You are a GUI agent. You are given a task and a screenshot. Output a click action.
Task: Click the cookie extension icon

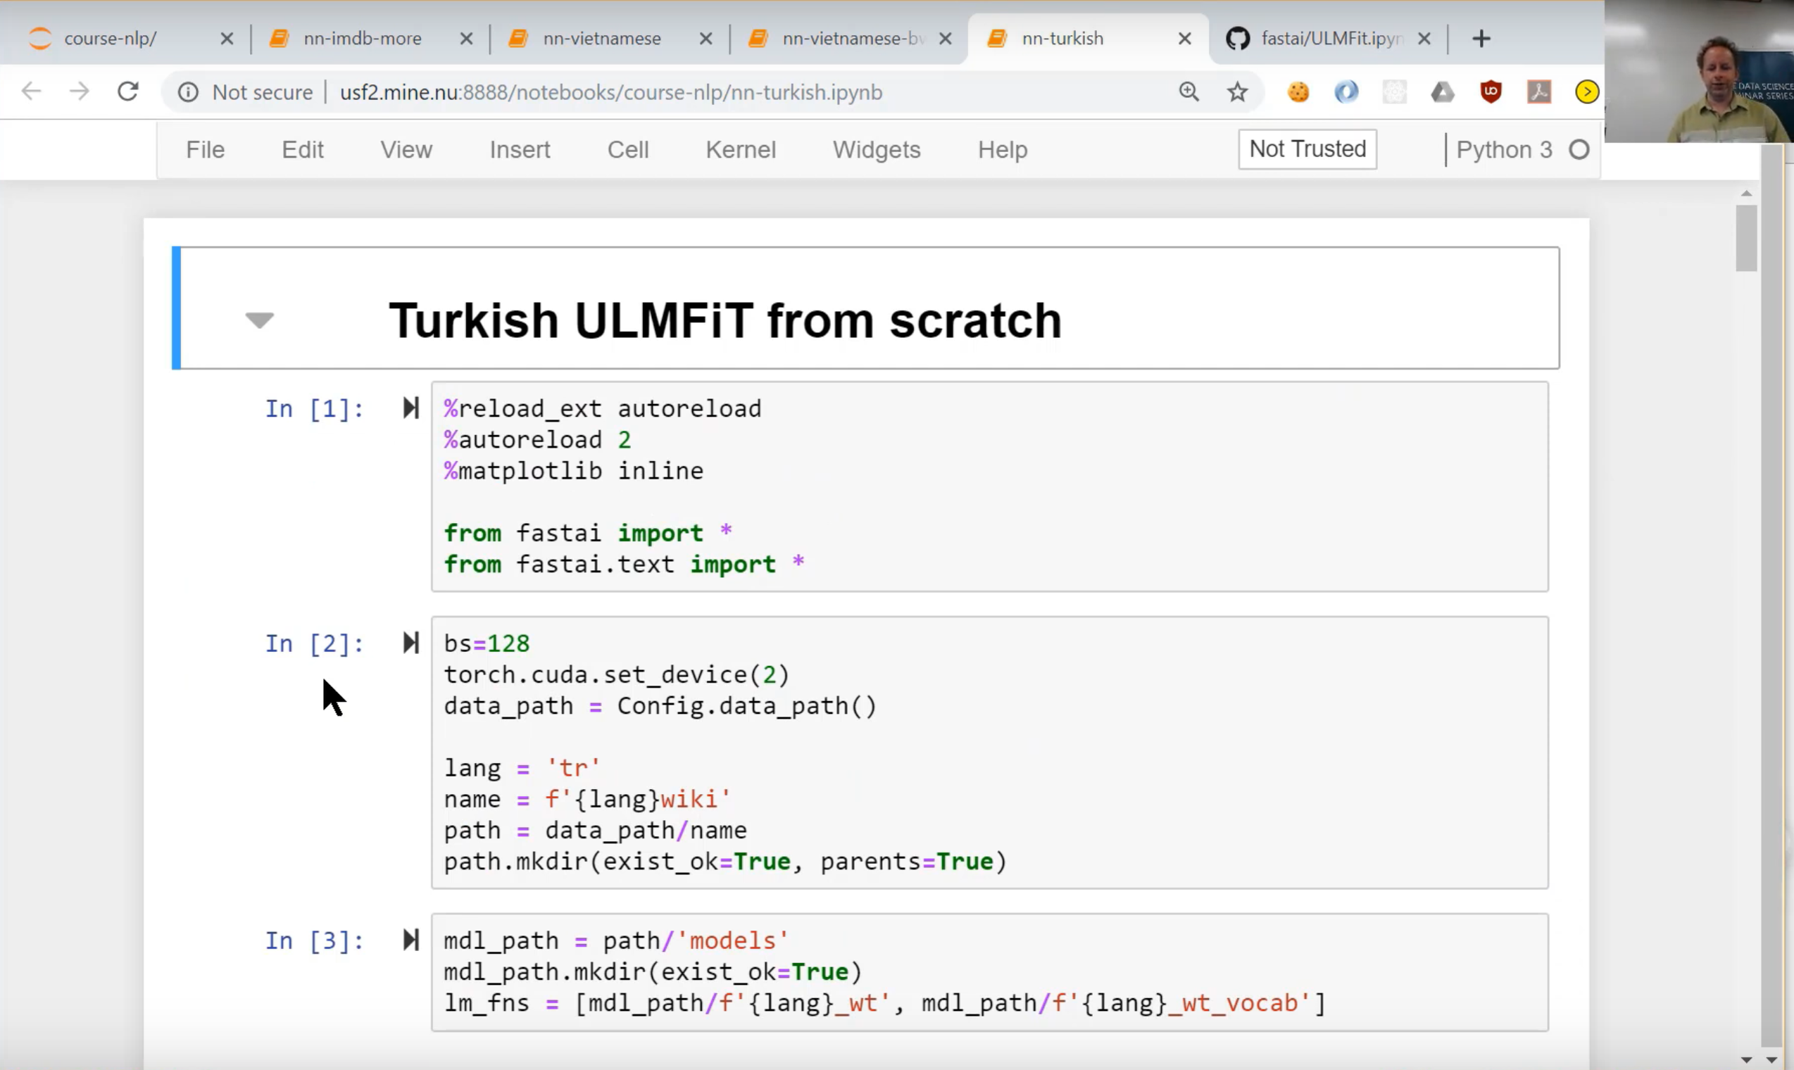pyautogui.click(x=1298, y=92)
